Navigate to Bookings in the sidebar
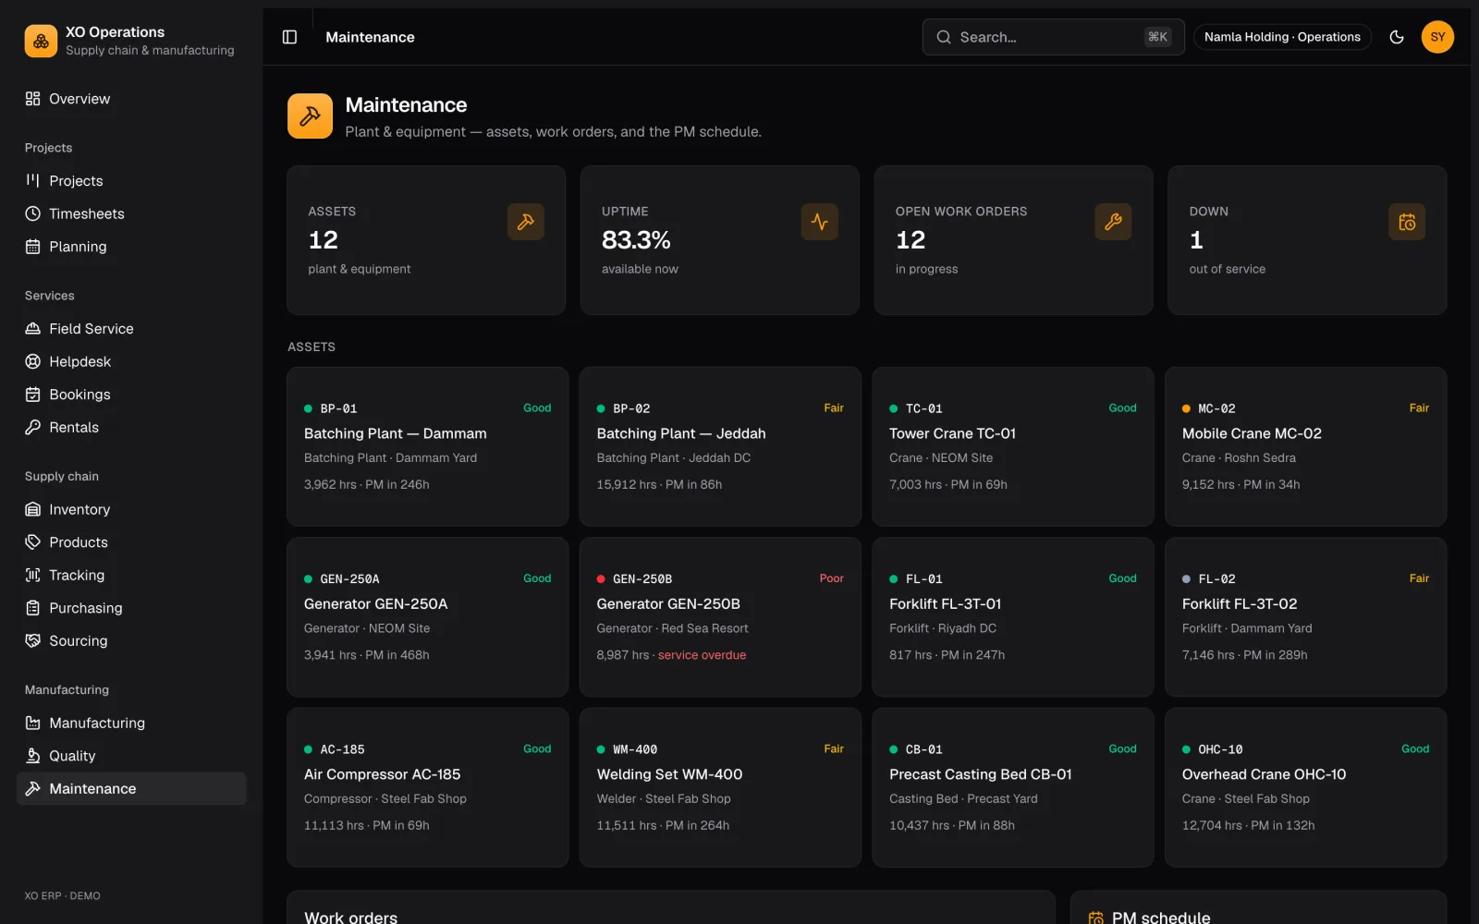The width and height of the screenshot is (1479, 924). [x=131, y=395]
